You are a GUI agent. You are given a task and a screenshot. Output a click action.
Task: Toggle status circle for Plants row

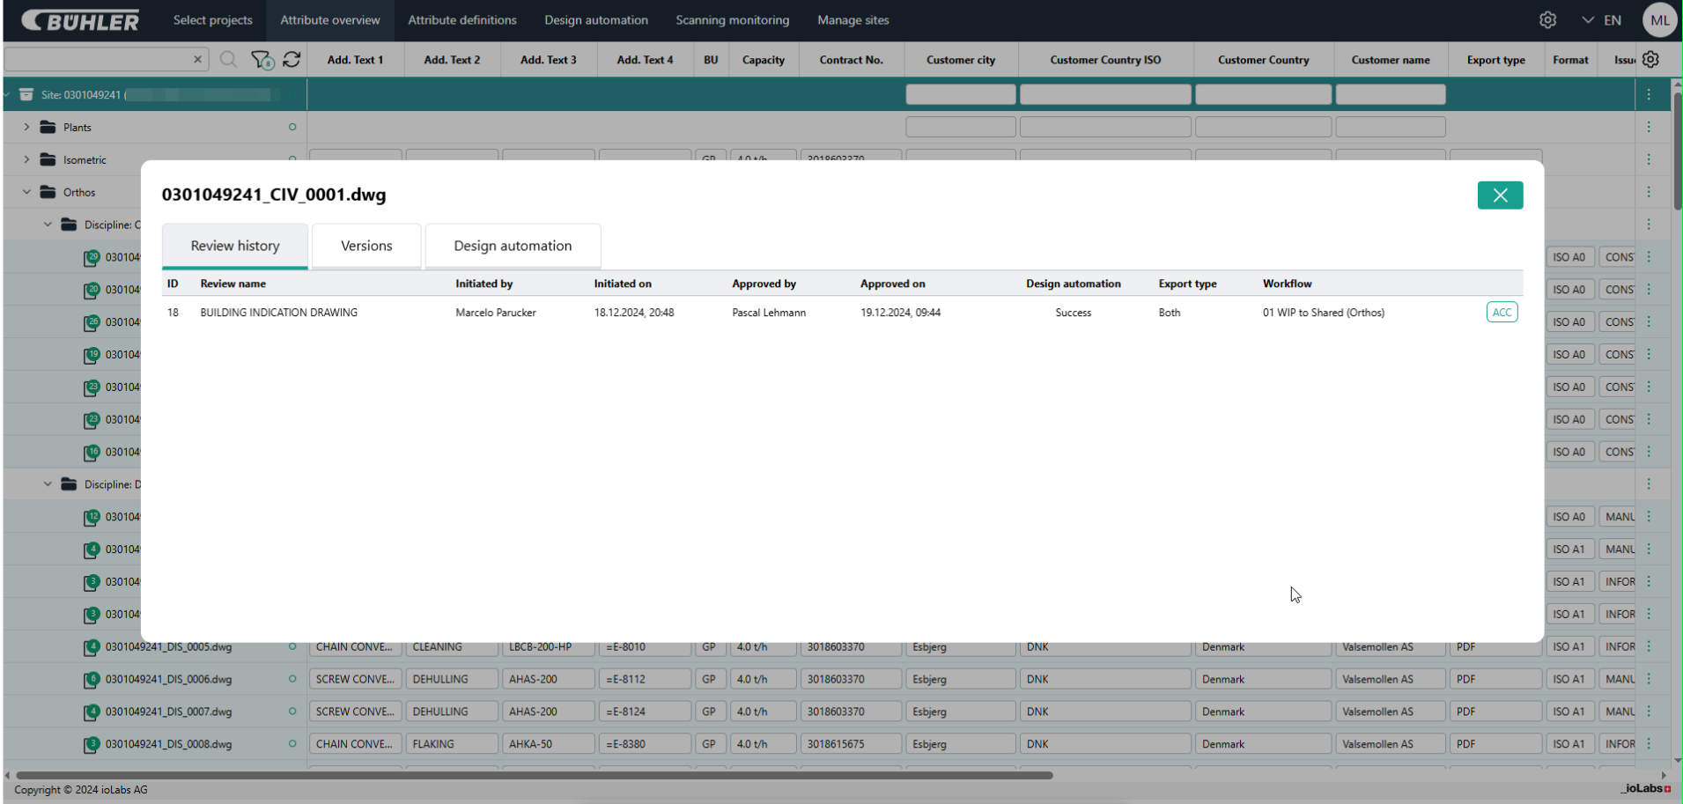click(292, 127)
